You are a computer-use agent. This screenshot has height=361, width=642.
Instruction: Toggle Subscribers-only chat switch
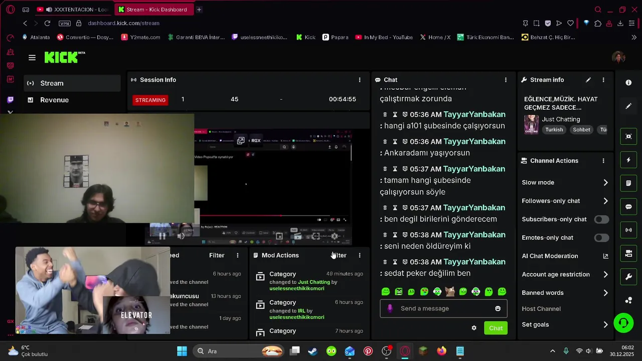pos(601,219)
